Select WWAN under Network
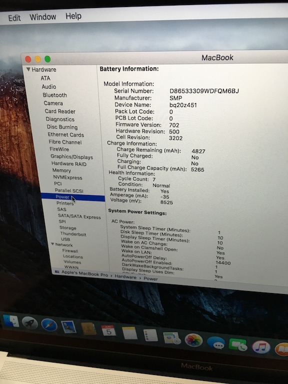This screenshot has height=384, width=288. 71,267
